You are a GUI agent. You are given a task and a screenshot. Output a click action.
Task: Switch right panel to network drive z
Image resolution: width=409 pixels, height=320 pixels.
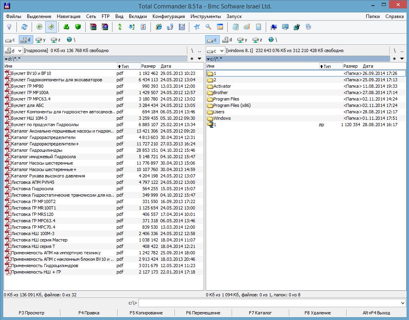coord(257,40)
